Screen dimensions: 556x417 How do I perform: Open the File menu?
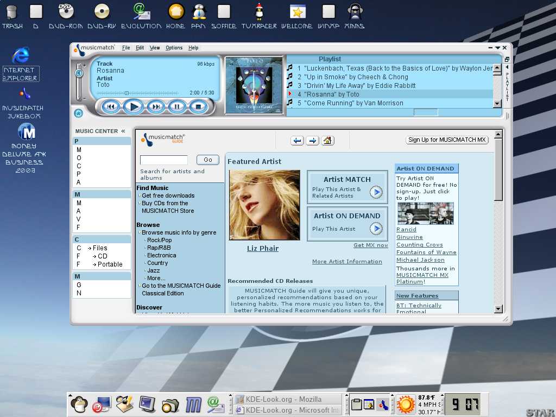tap(126, 48)
